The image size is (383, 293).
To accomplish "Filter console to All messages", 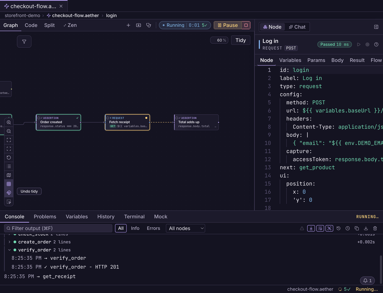I will [121, 228].
